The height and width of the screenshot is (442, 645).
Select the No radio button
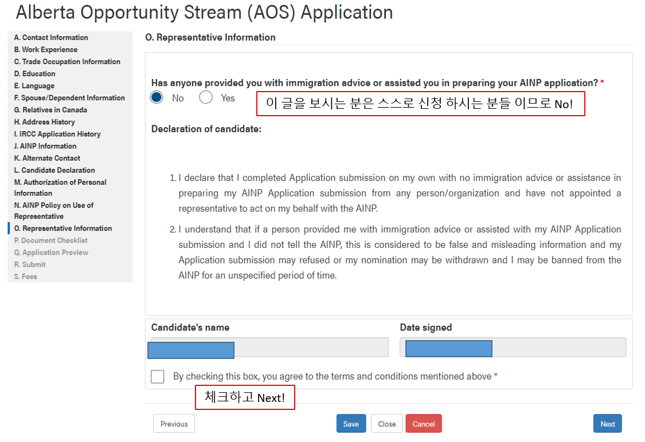pyautogui.click(x=157, y=98)
